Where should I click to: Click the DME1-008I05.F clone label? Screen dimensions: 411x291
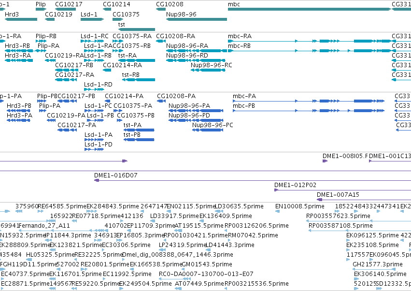pos(345,156)
